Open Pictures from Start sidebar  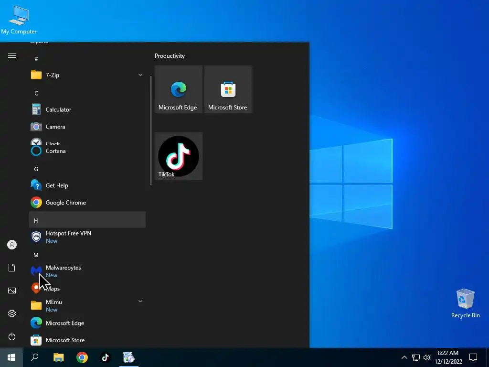coord(12,291)
